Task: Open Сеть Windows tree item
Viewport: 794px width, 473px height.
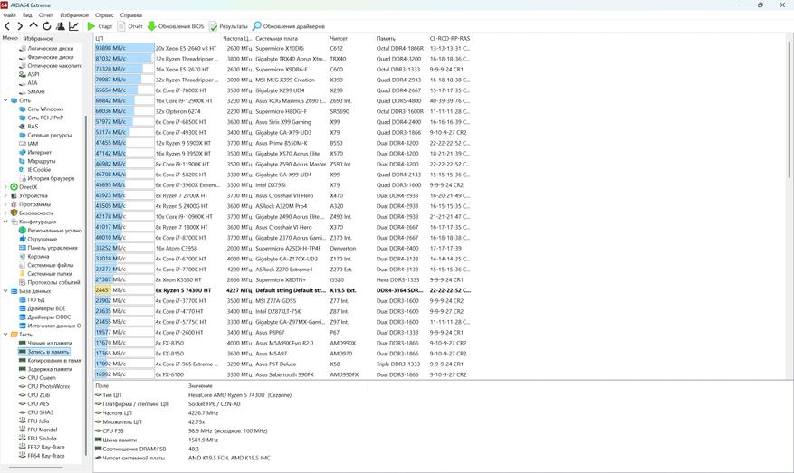Action: pyautogui.click(x=41, y=109)
